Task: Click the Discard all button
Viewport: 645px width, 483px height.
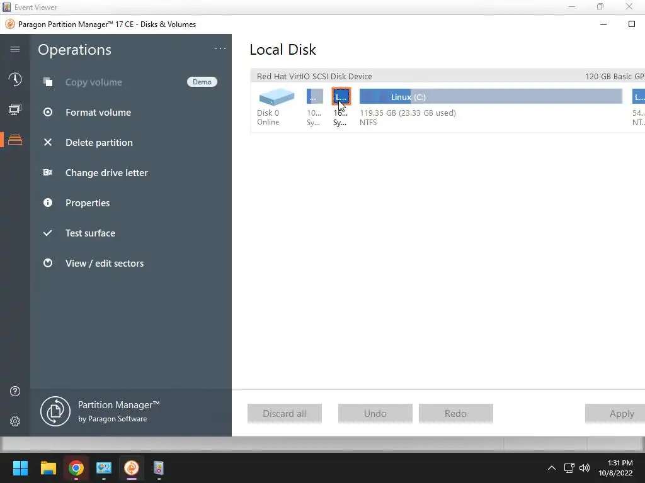Action: (x=285, y=414)
